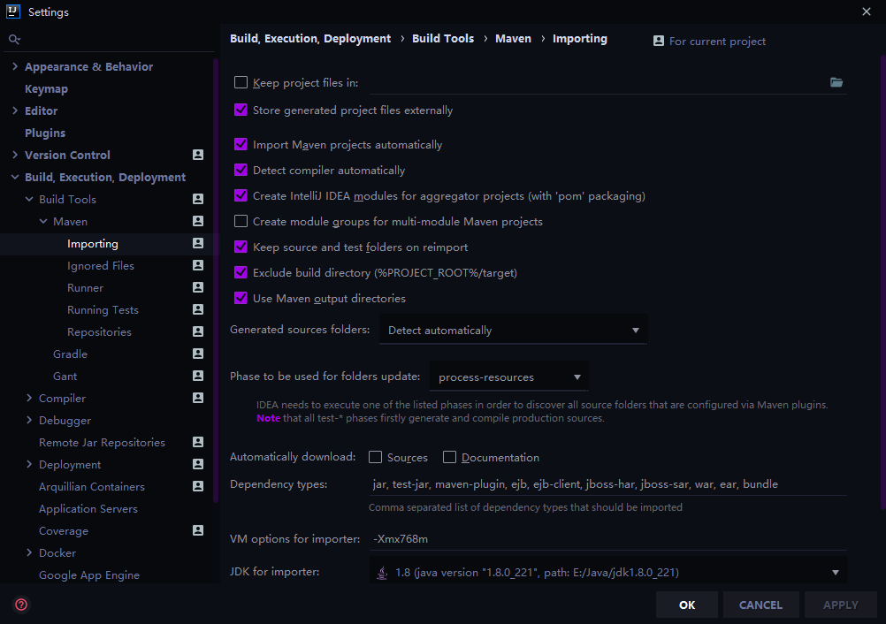Click the Cancel button
886x624 pixels.
(x=761, y=605)
